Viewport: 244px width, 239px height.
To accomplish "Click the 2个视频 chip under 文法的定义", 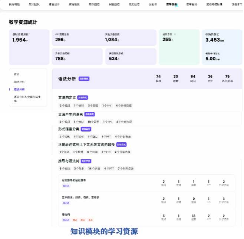I will coord(65,106).
